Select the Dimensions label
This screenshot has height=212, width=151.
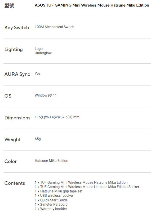click(x=17, y=118)
